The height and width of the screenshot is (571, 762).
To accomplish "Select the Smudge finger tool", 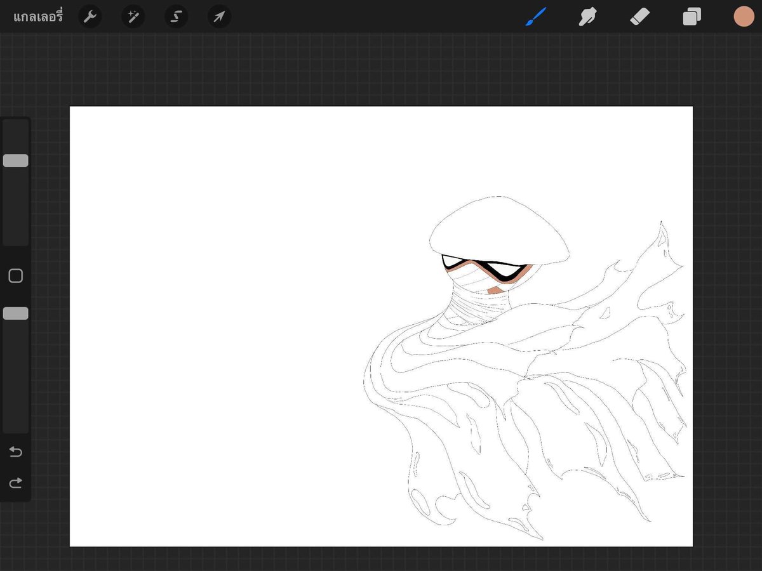I will (x=588, y=16).
